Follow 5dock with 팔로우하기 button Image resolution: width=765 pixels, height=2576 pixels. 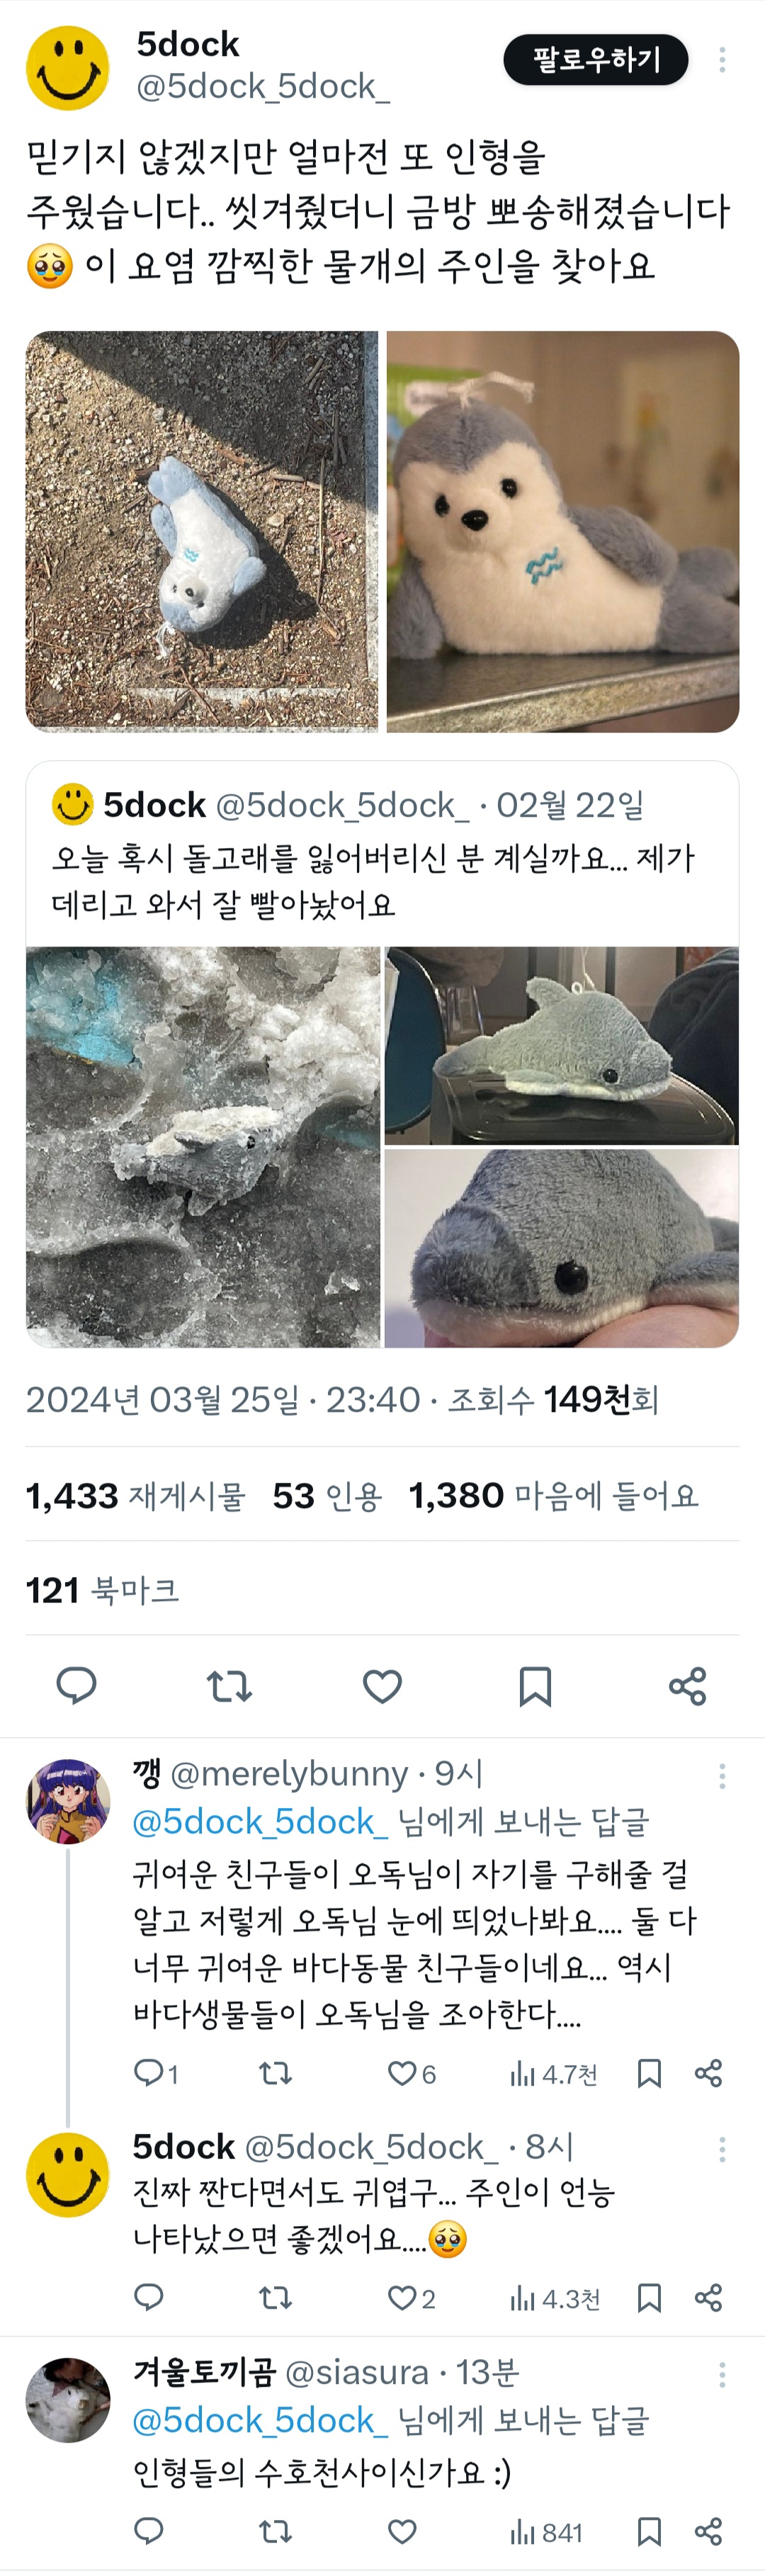[x=596, y=60]
